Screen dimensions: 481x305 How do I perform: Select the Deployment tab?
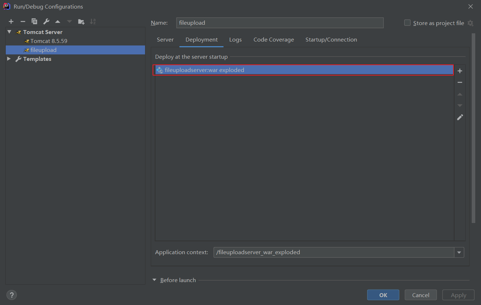pos(202,40)
